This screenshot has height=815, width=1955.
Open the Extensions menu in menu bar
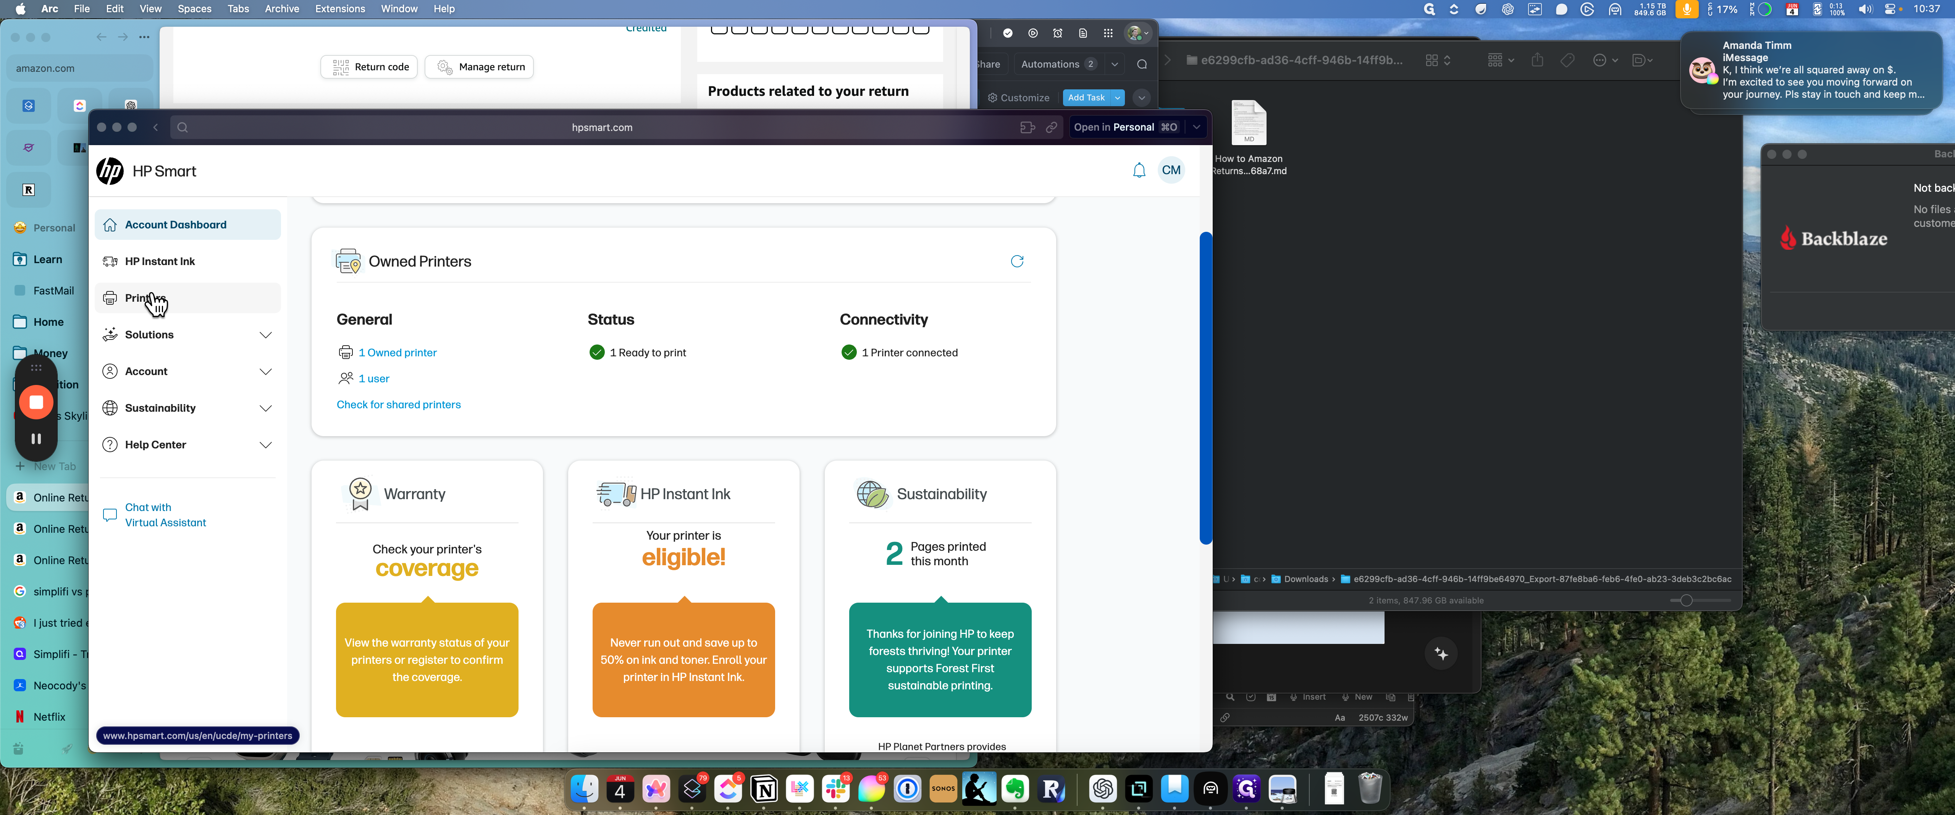point(339,8)
